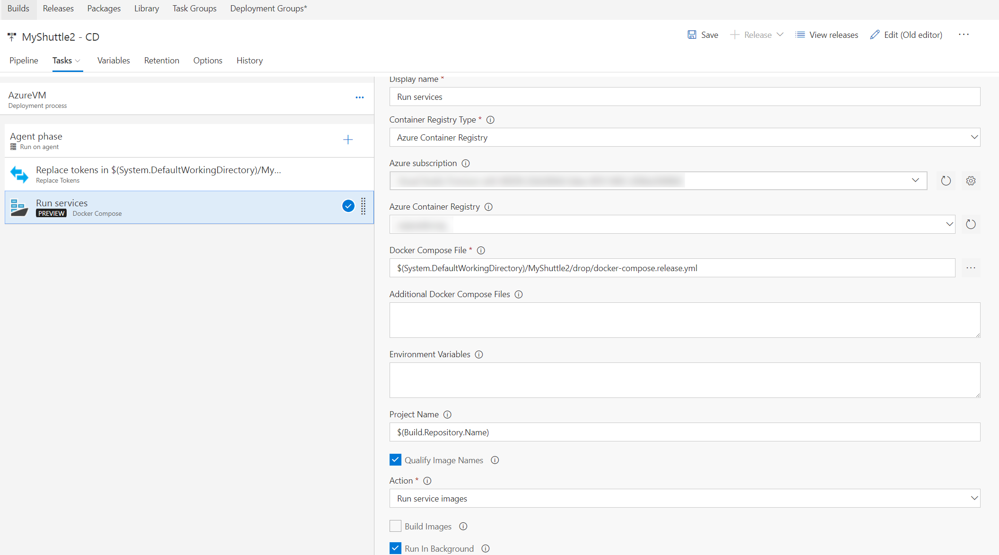
Task: Open Azure subscription manage gear icon
Action: pyautogui.click(x=971, y=181)
